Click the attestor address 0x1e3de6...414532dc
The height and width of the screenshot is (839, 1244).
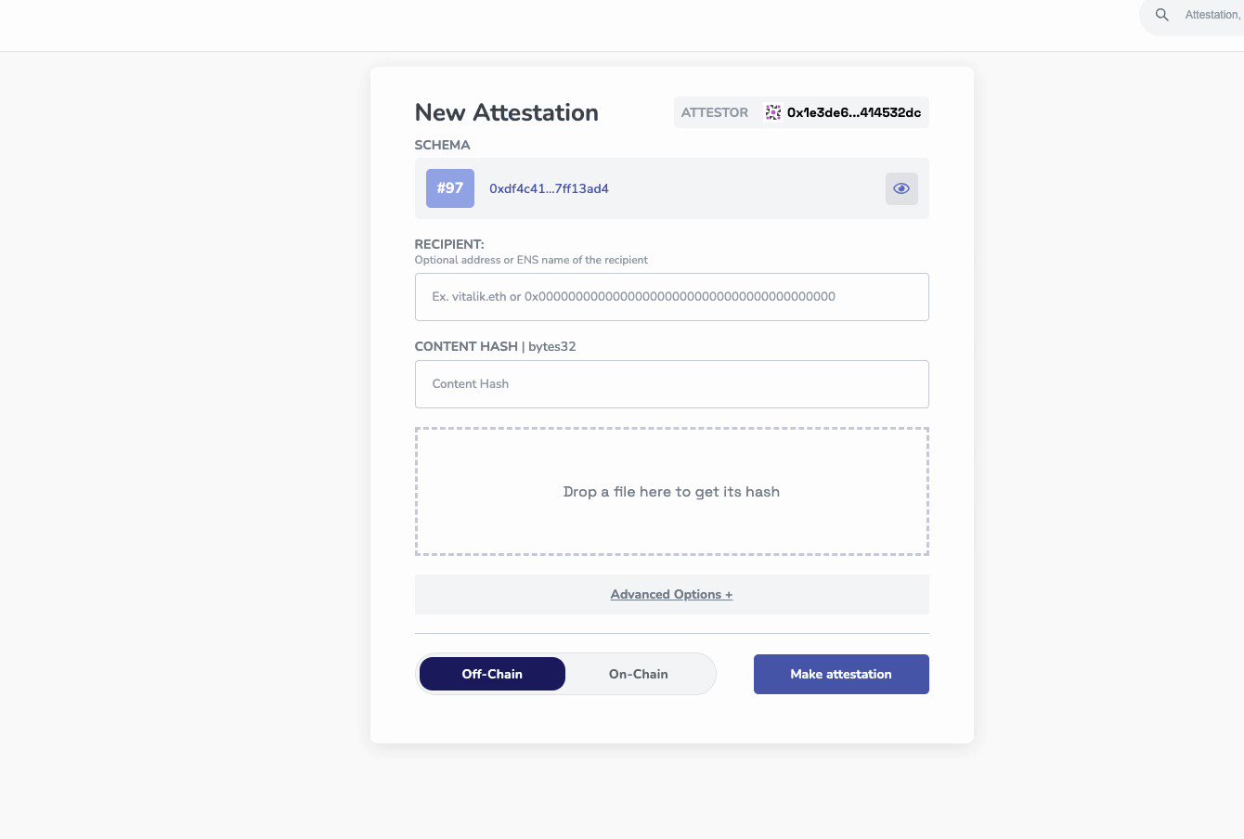point(853,112)
